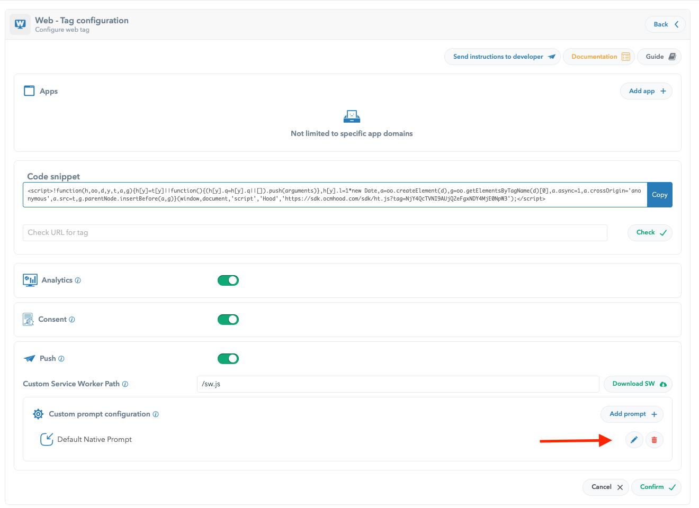The width and height of the screenshot is (699, 508).
Task: Click the Back button
Action: (665, 24)
